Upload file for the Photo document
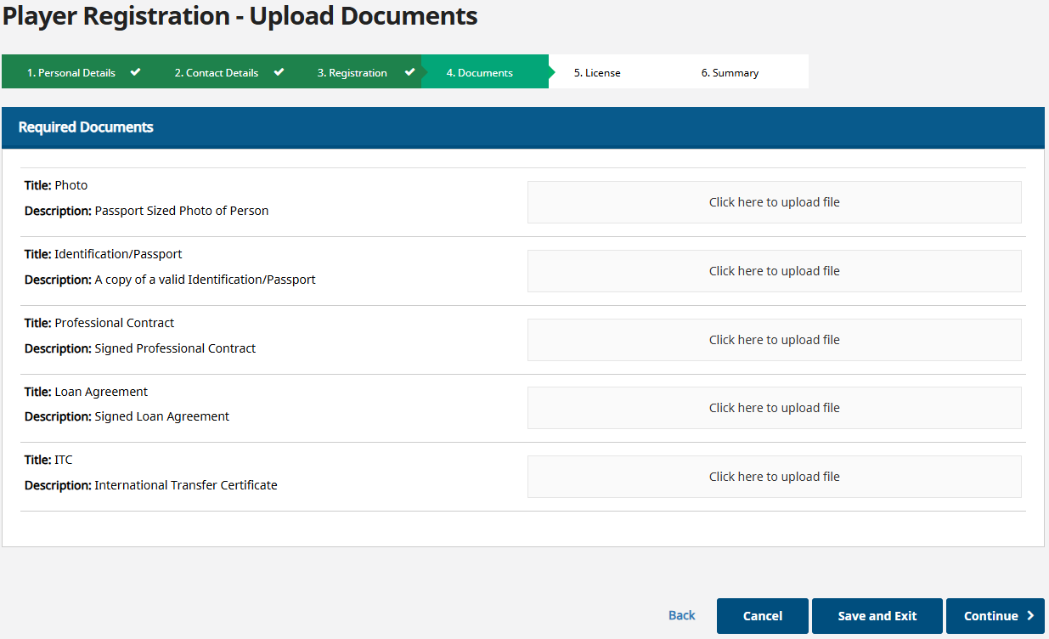 tap(774, 202)
